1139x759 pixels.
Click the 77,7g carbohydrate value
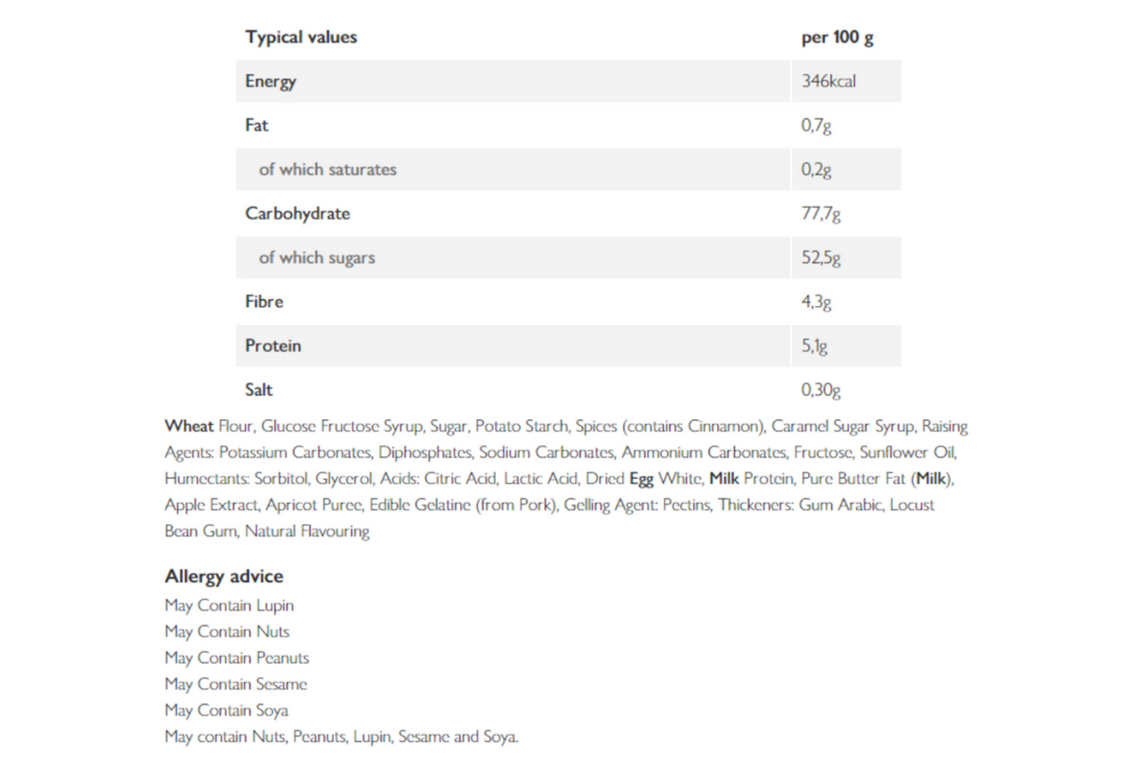click(x=820, y=214)
